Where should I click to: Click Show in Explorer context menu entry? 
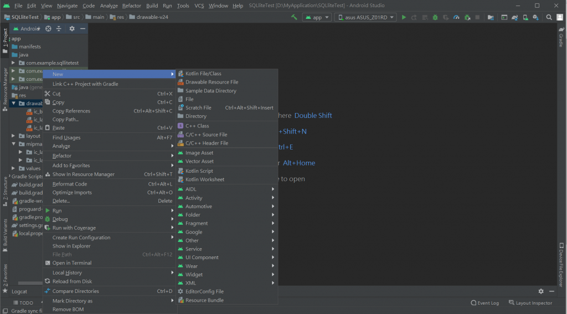point(110,246)
